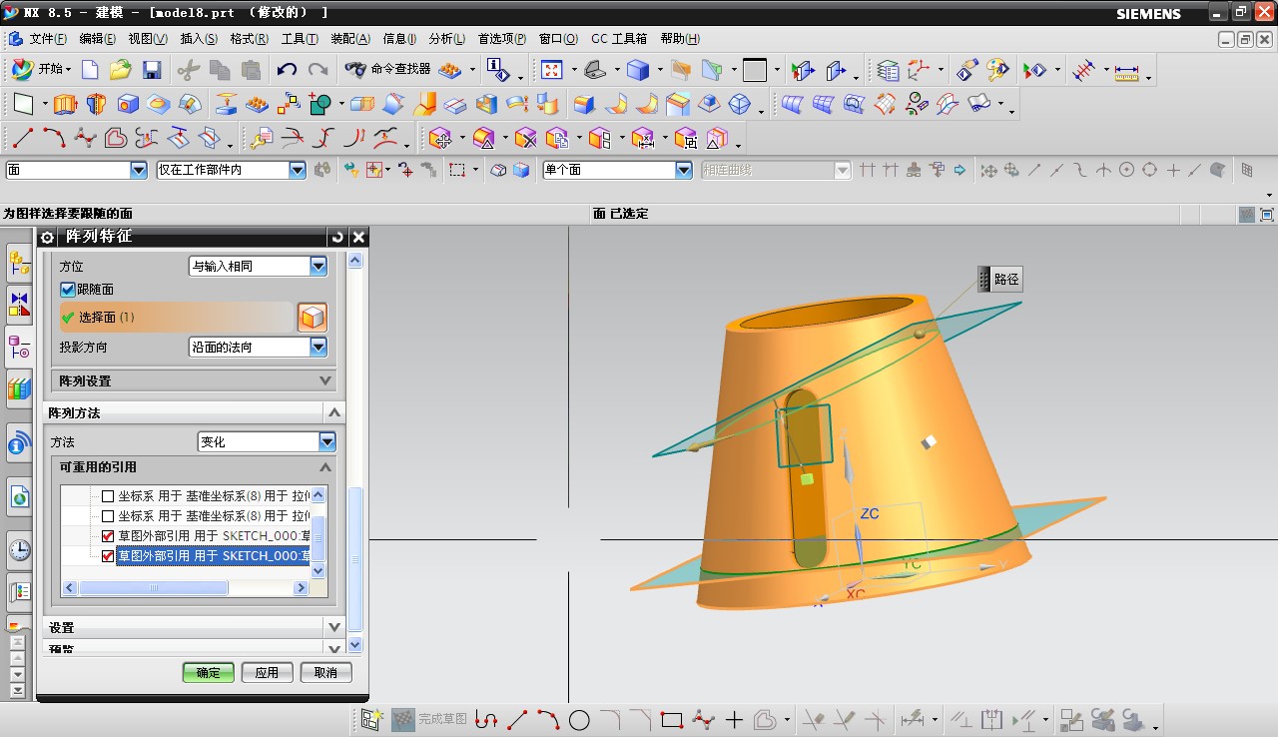Click the Finish Sketch (完成草图) button
Viewport: 1278px width, 737px height.
pyautogui.click(x=429, y=719)
